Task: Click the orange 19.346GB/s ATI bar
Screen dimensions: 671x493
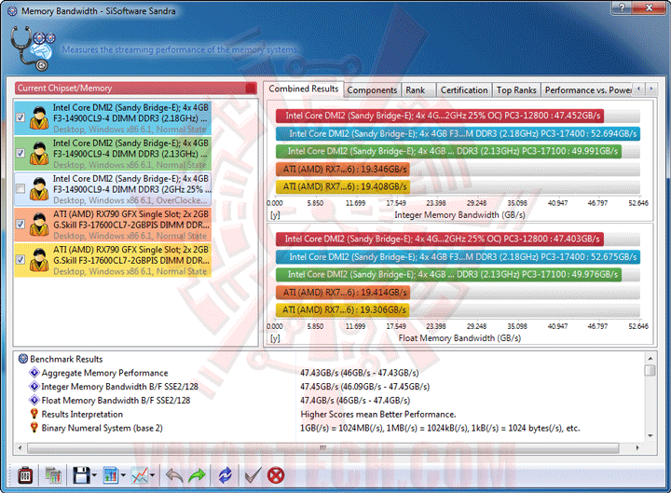Action: (342, 169)
